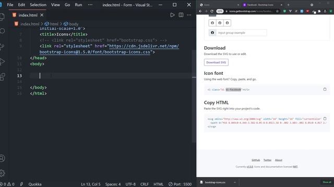
Task: Open the Source Control view
Action: [x=2, y=47]
